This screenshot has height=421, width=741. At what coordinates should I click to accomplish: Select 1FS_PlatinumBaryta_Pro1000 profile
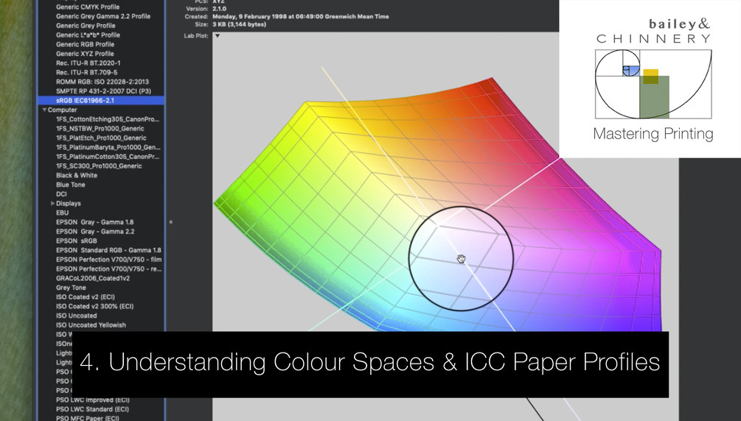coord(108,147)
